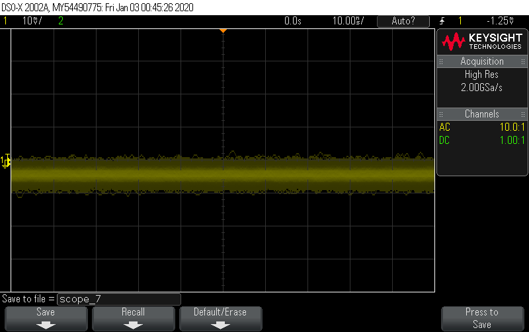
Task: Click the -1.25V trigger level value
Action: pos(500,21)
